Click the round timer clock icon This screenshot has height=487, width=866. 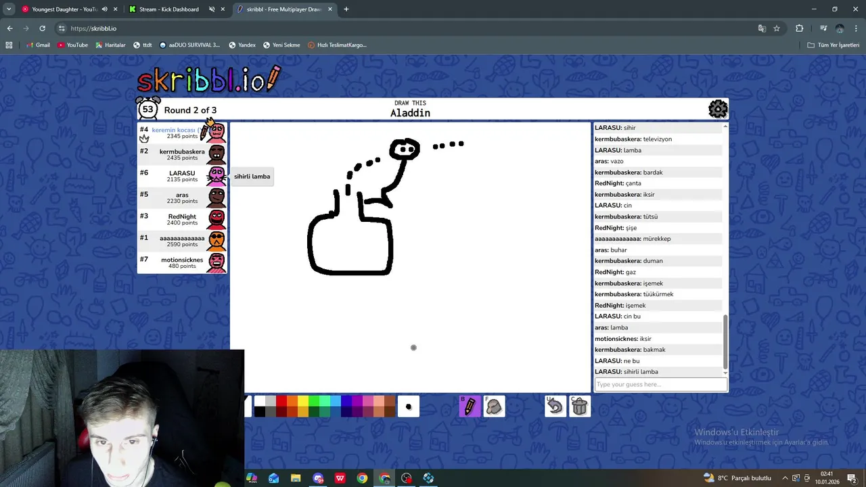click(x=147, y=109)
